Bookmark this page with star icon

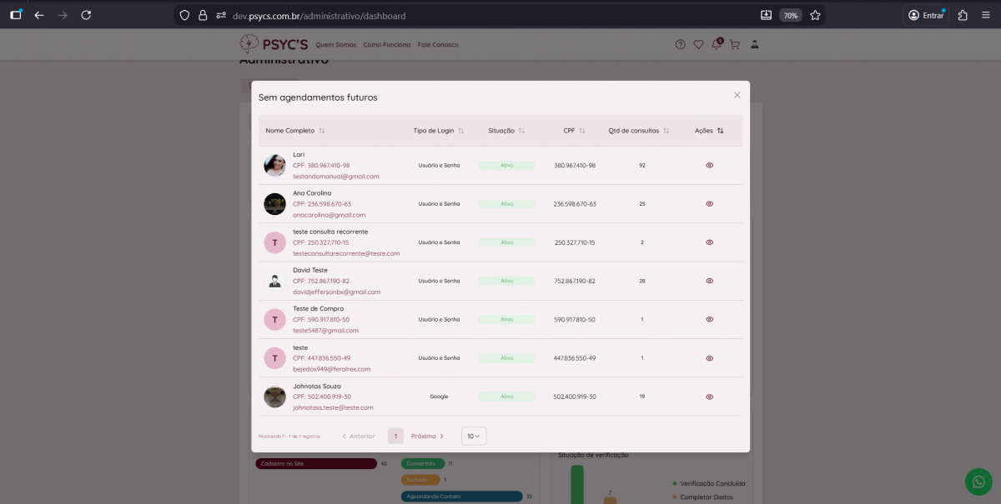[815, 15]
